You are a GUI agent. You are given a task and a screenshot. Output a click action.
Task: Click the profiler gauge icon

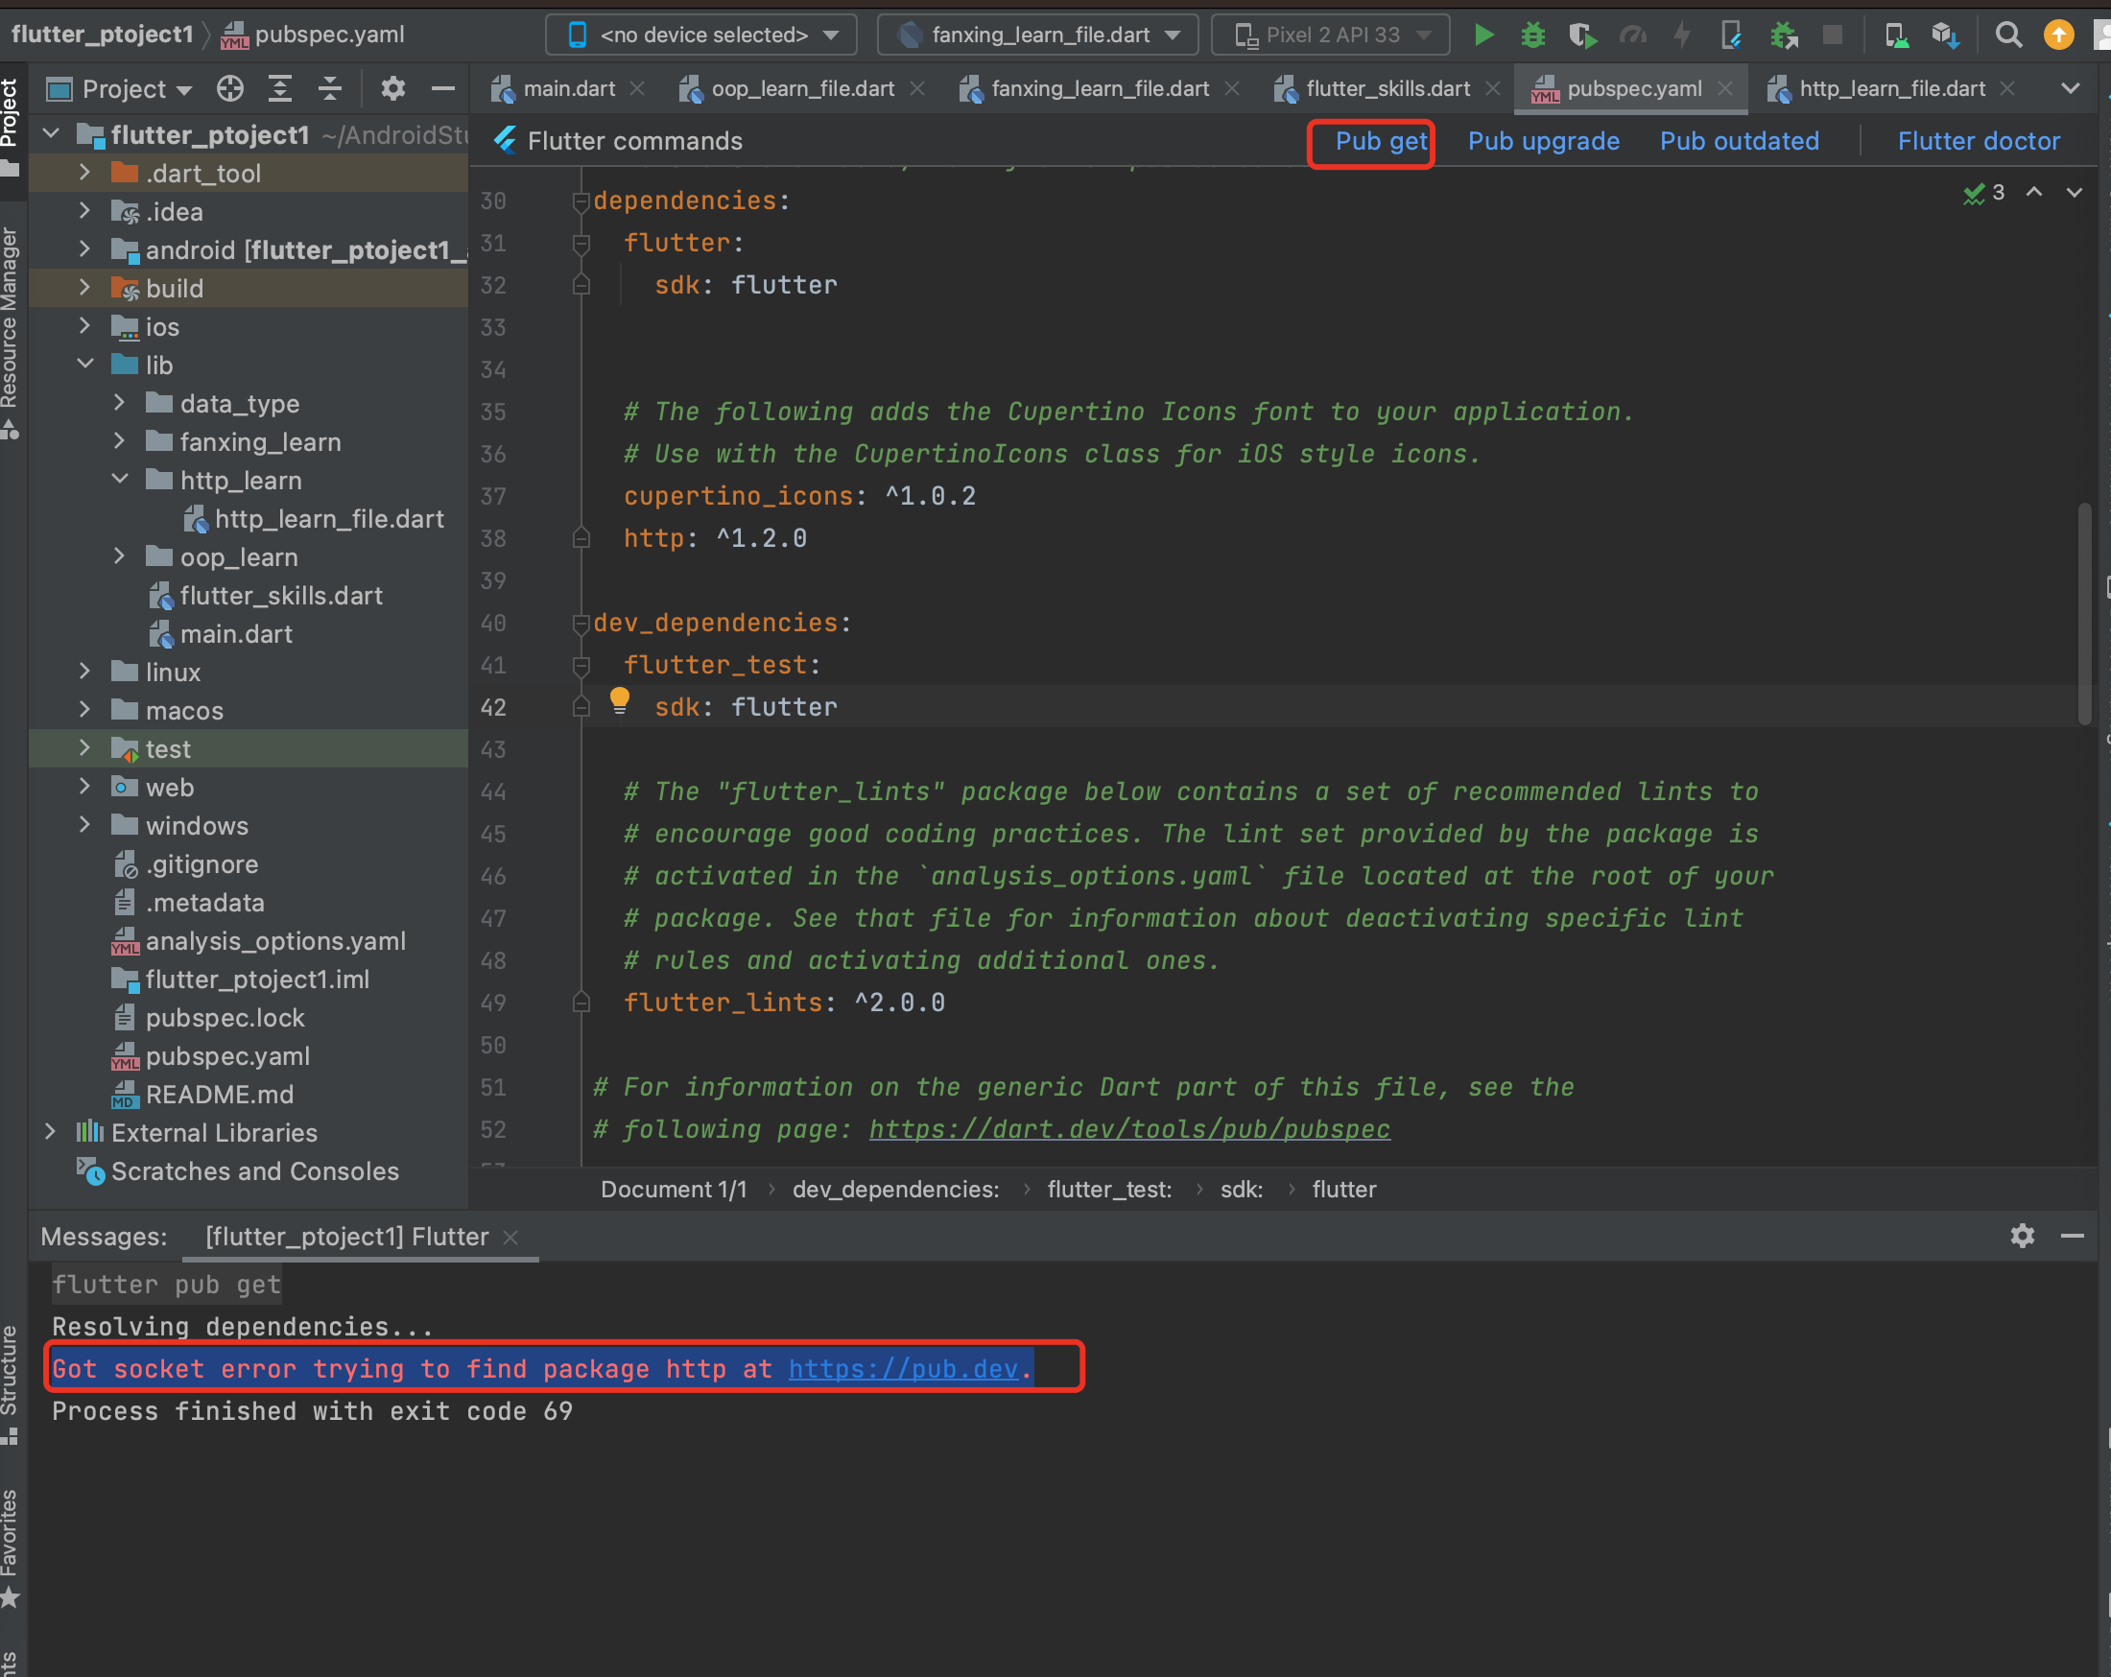(1632, 35)
